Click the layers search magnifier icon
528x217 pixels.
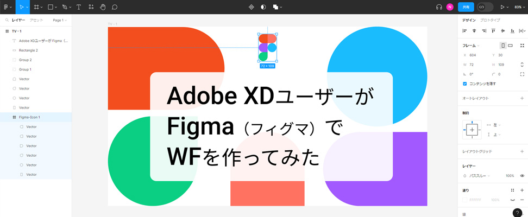(7, 20)
